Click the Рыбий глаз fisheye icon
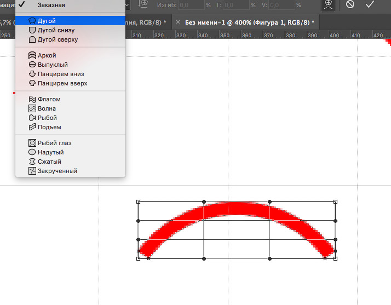Image resolution: width=391 pixels, height=305 pixels. [32, 143]
